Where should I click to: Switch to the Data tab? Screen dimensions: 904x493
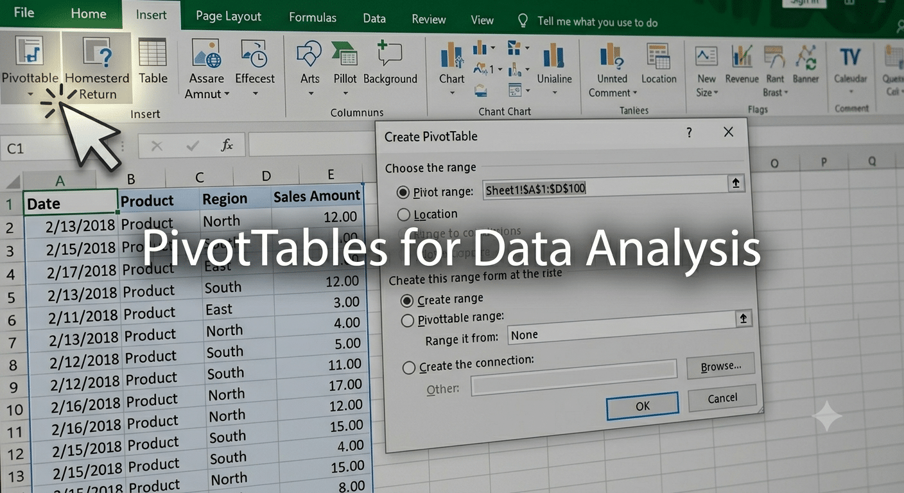tap(374, 18)
